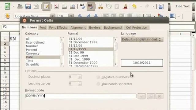
Task: Switch to the Cell Protection tab
Action: tap(137, 28)
